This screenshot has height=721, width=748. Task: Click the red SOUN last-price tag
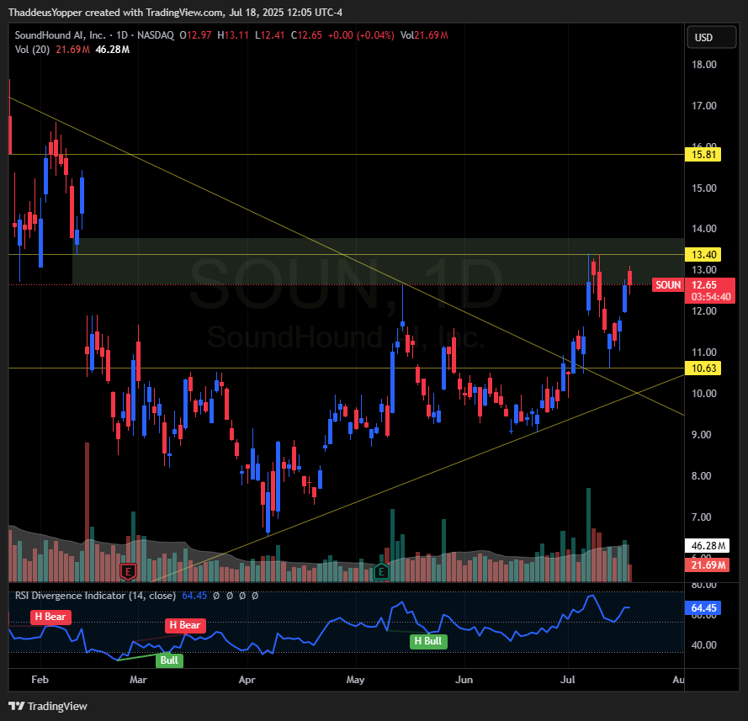pyautogui.click(x=668, y=285)
